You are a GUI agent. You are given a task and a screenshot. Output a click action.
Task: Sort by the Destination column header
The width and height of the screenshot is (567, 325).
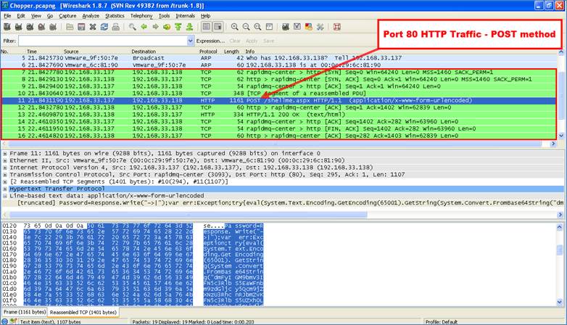coord(144,52)
